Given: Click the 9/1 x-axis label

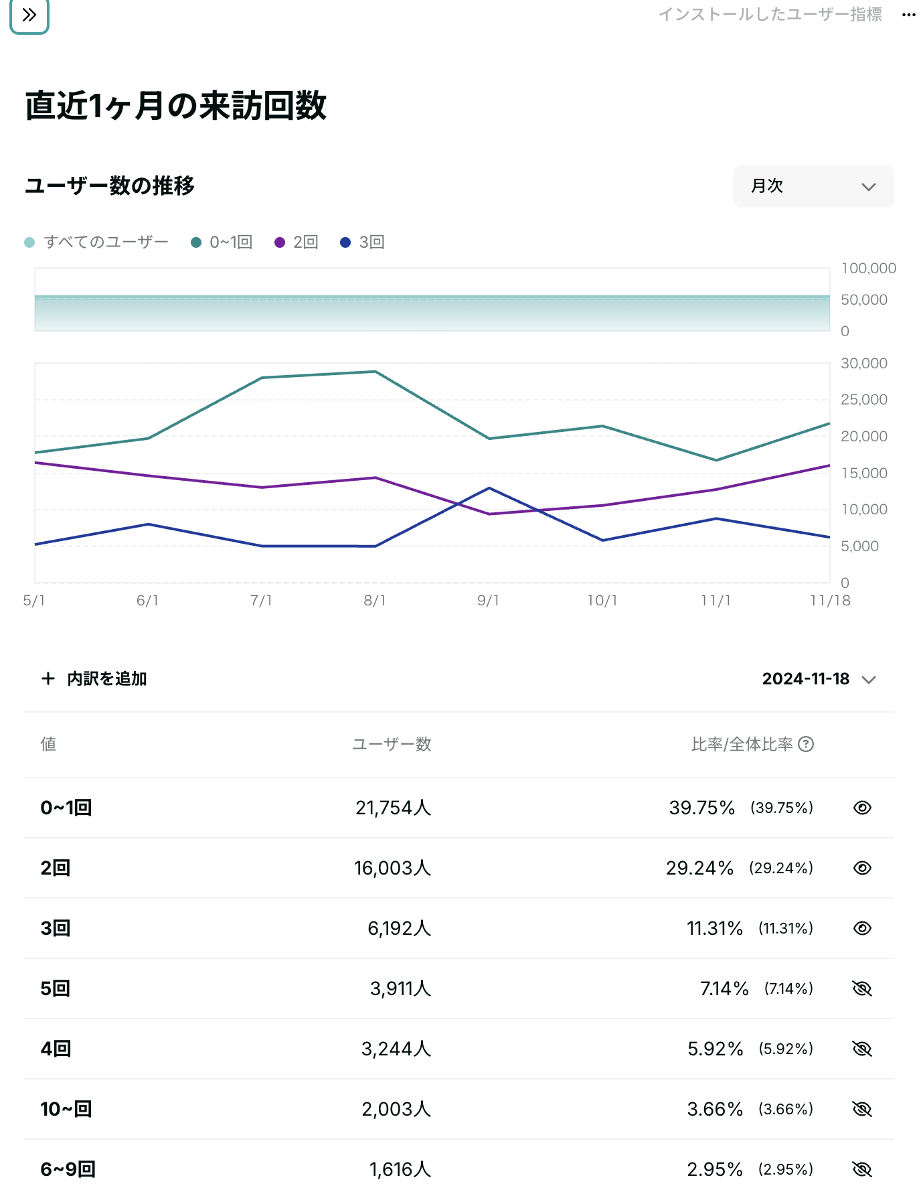Looking at the screenshot, I should pyautogui.click(x=489, y=600).
